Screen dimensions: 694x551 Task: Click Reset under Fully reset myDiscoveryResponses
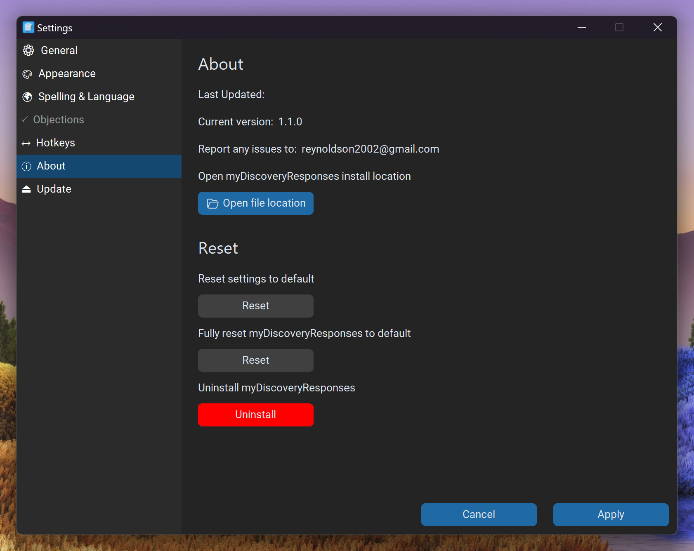pos(255,360)
